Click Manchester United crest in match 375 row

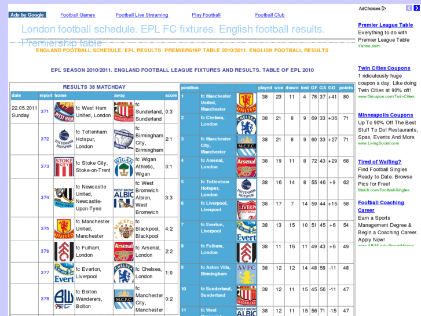[64, 229]
